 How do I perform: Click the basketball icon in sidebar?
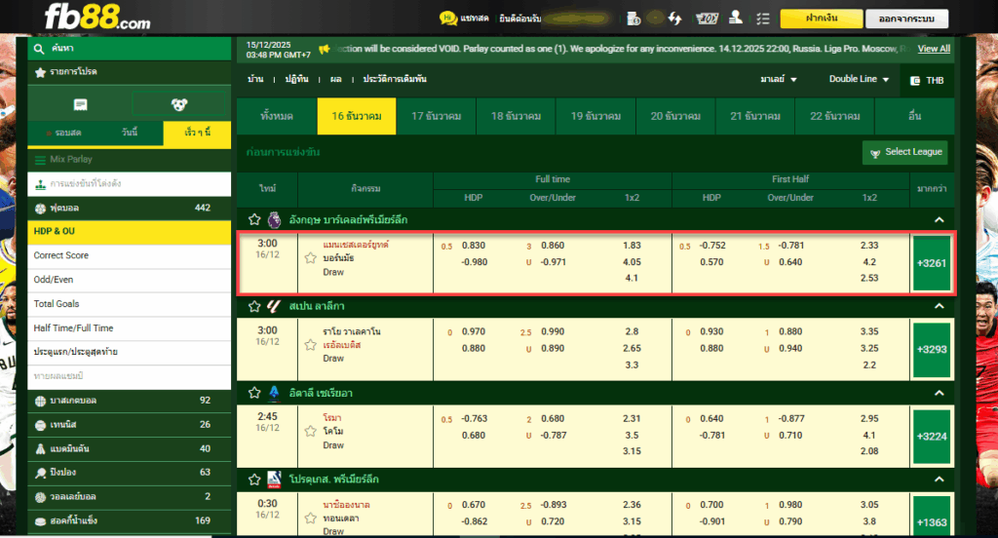(40, 401)
